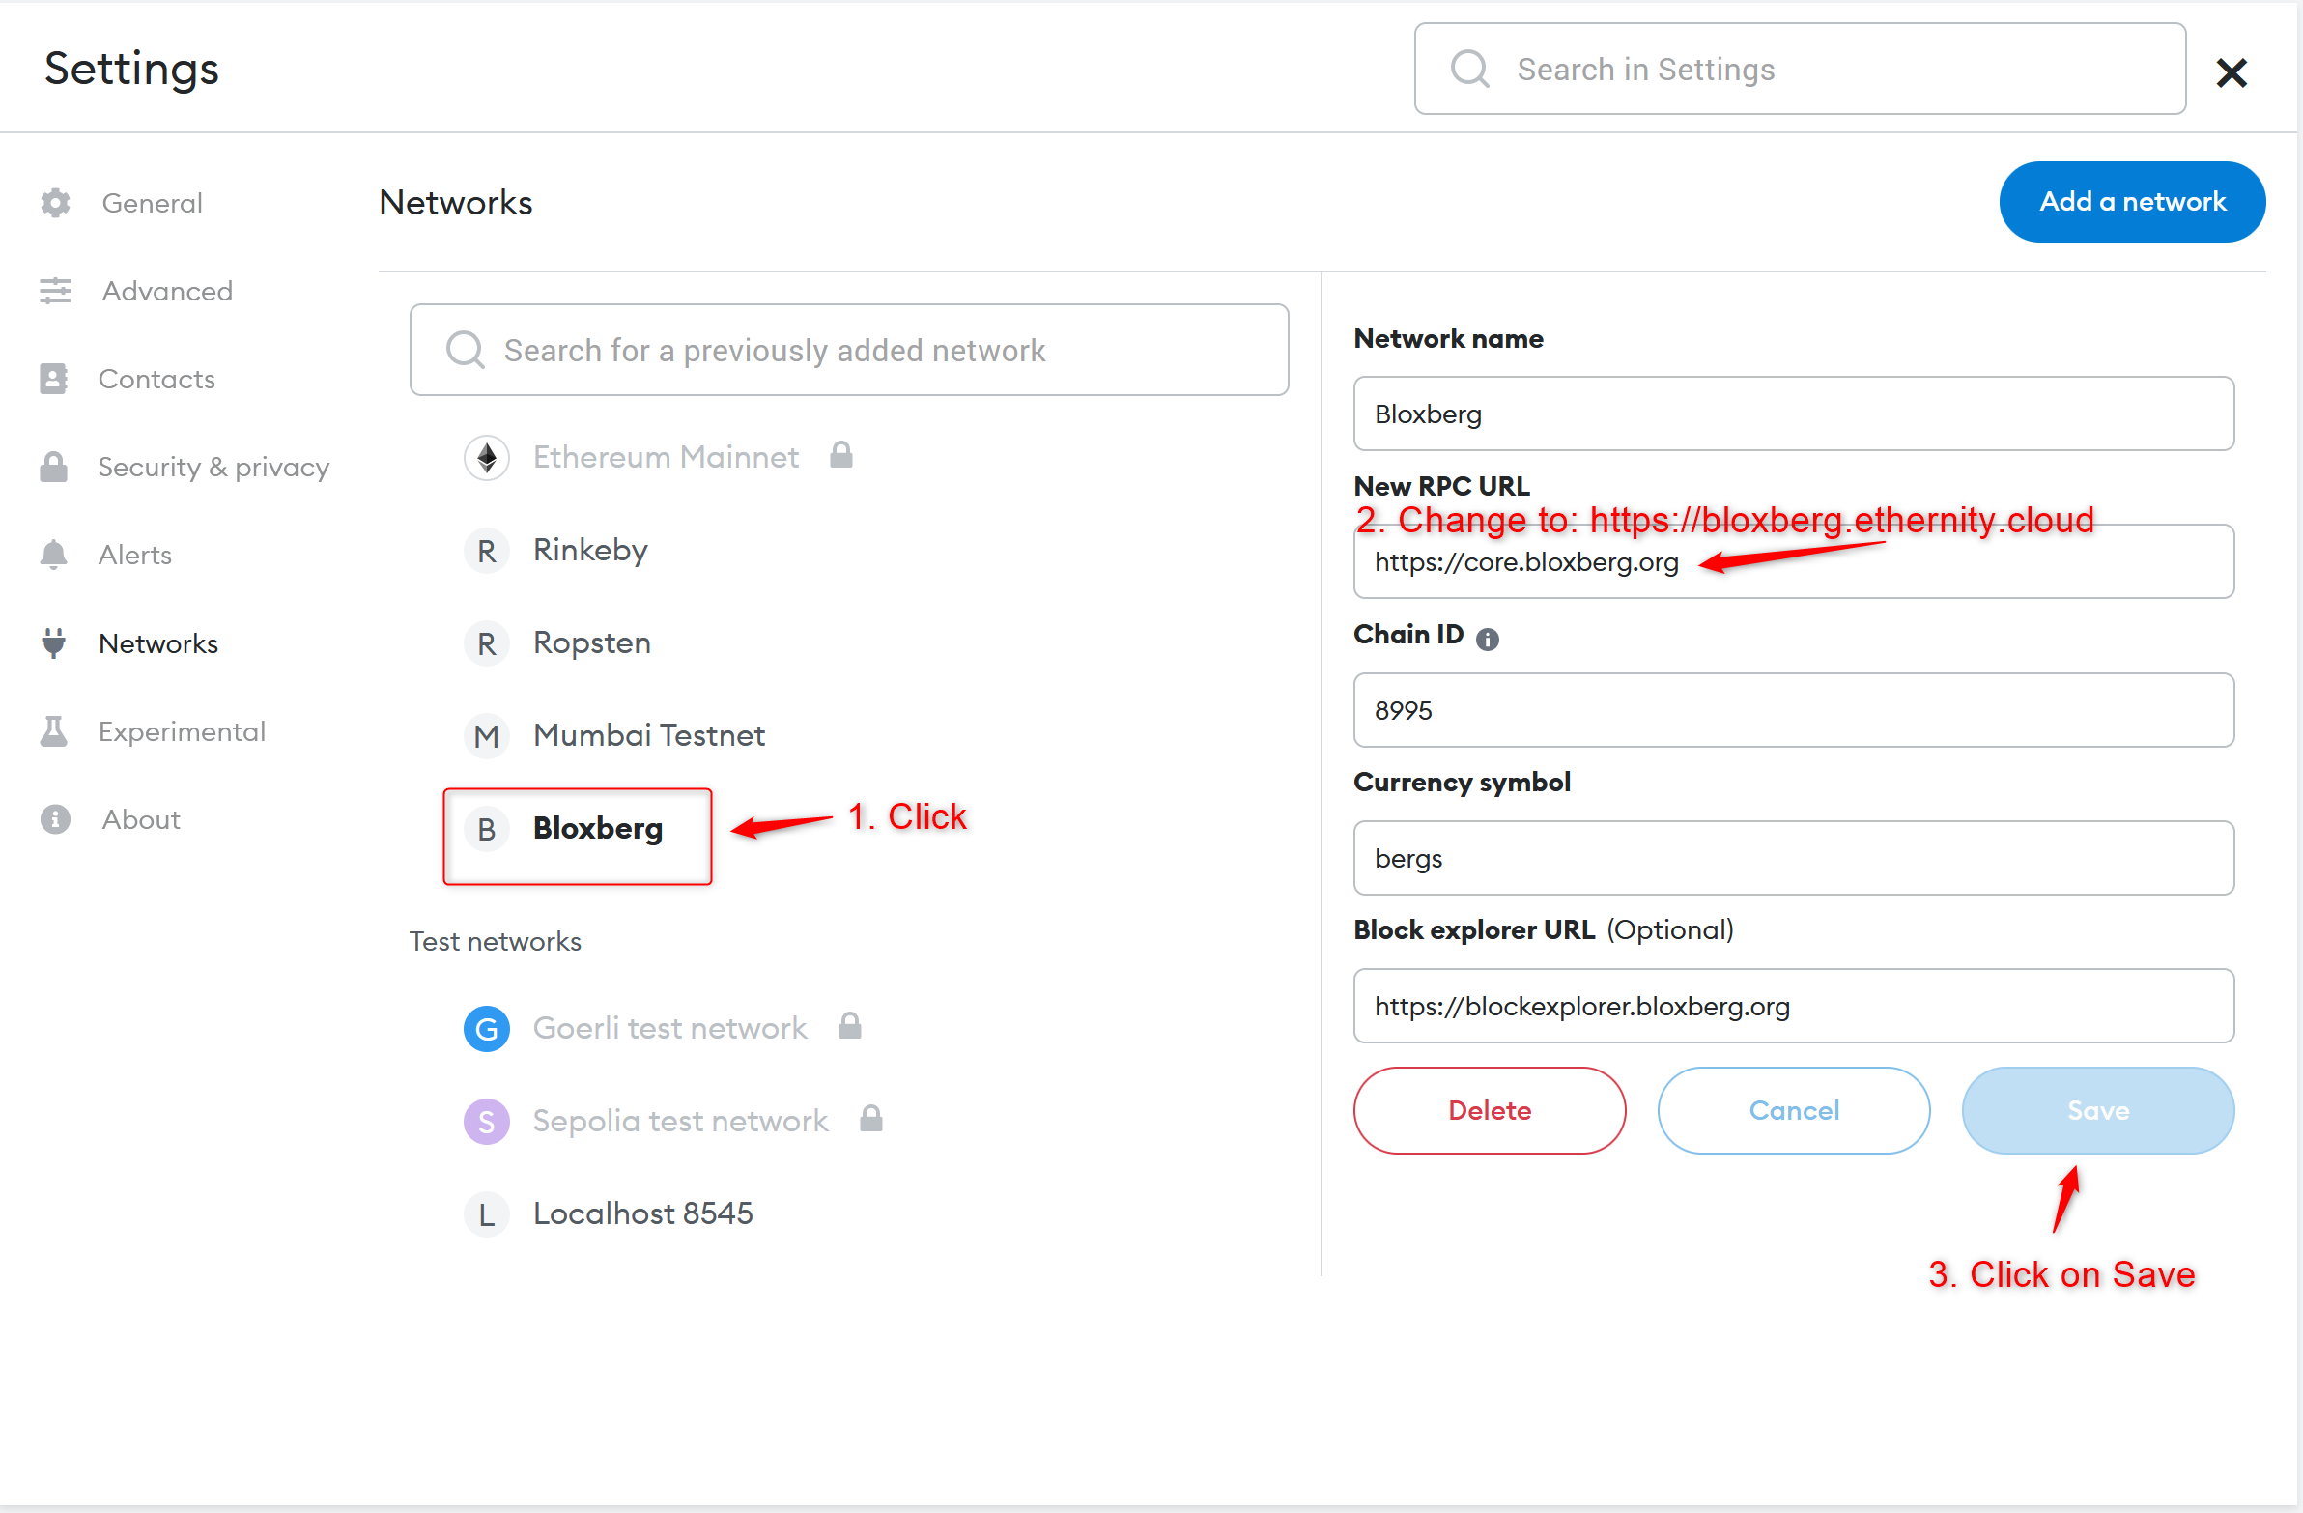Select Rinkeby network from list
The width and height of the screenshot is (2303, 1513).
[589, 550]
